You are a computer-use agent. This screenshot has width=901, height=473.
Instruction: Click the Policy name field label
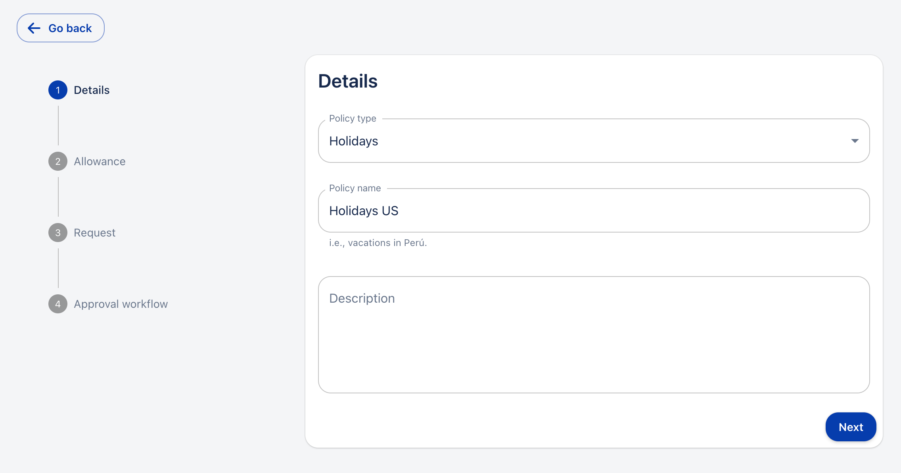coord(355,188)
